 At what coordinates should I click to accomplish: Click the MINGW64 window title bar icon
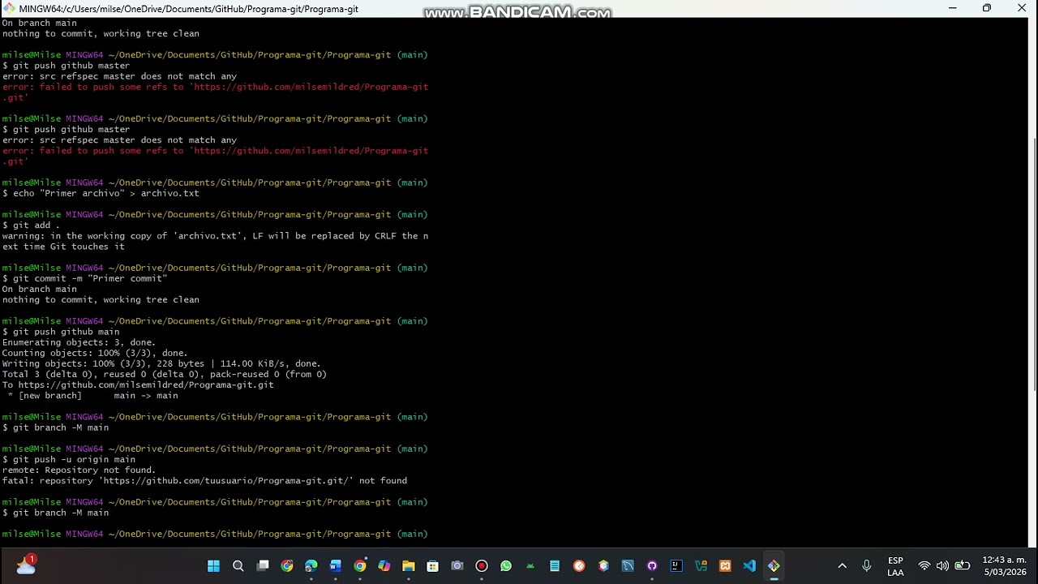point(10,9)
